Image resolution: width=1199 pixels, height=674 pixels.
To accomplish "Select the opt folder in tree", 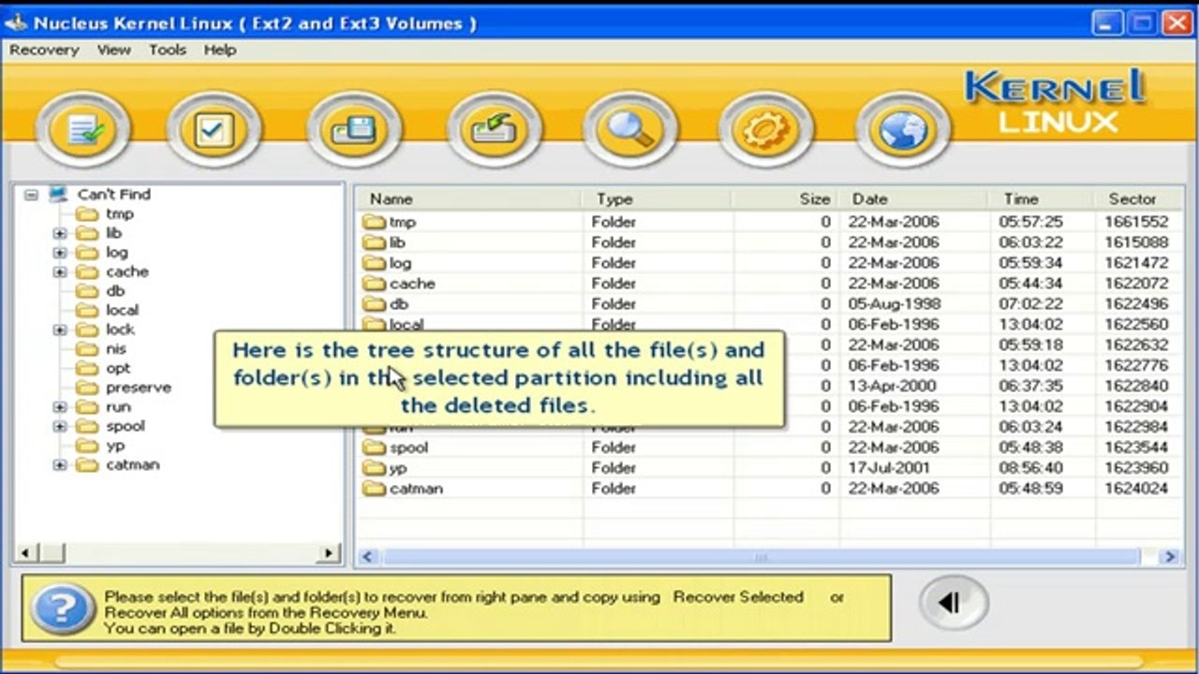I will click(118, 368).
